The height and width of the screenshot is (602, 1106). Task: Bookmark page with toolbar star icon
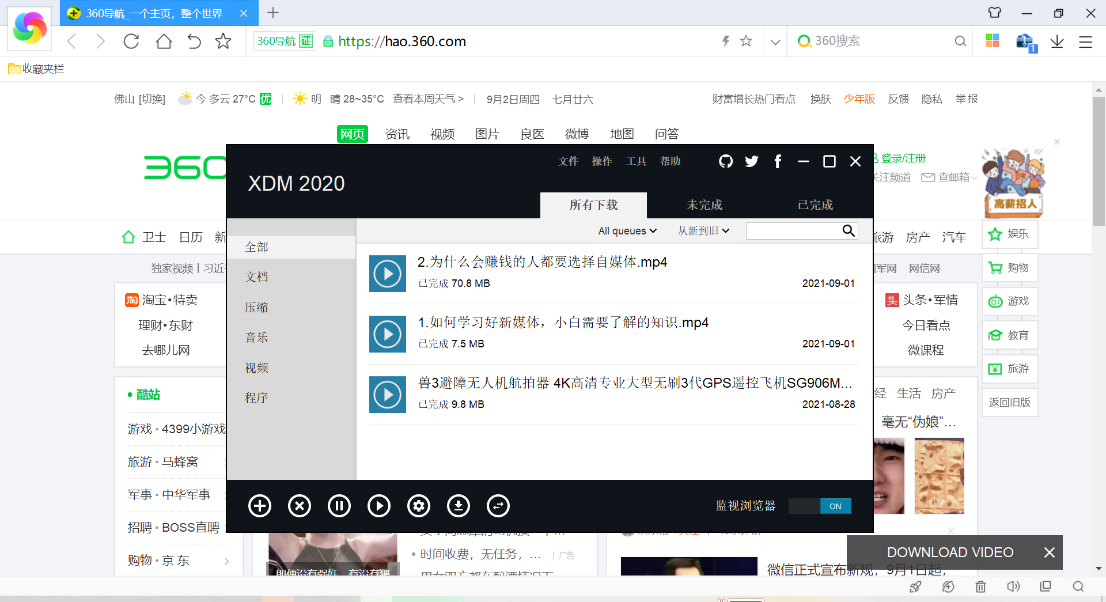click(223, 41)
